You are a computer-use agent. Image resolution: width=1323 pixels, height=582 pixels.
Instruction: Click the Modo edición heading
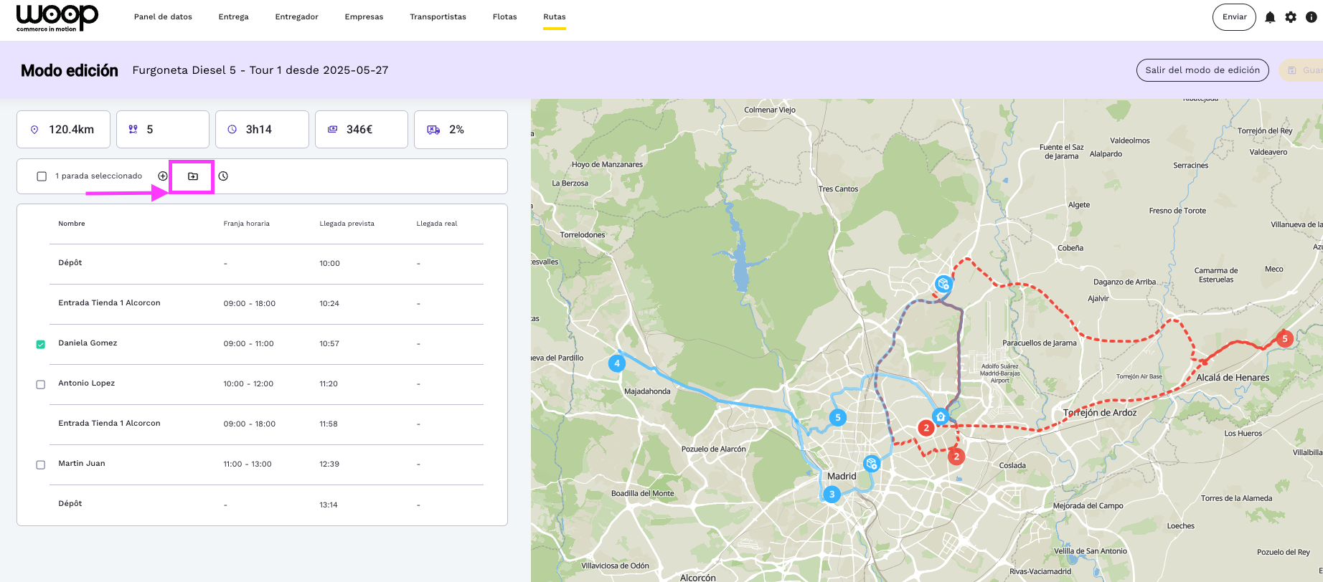point(70,70)
